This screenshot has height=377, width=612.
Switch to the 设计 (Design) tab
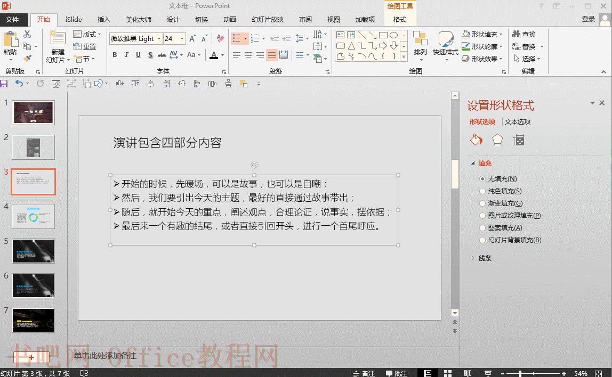click(173, 20)
